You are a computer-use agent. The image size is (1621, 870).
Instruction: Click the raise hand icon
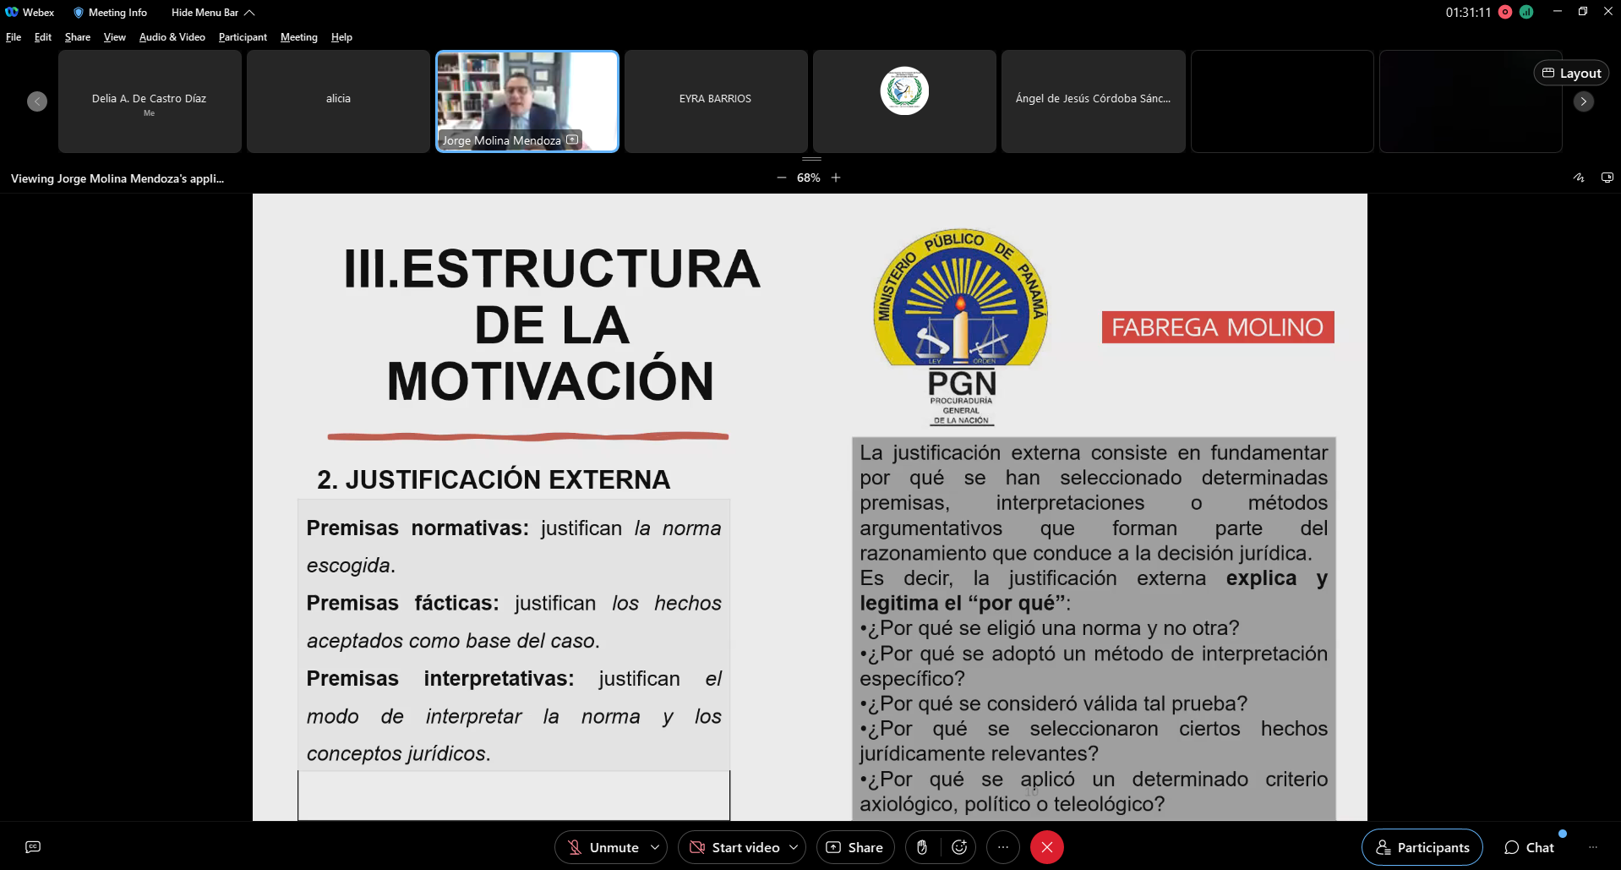pyautogui.click(x=922, y=847)
